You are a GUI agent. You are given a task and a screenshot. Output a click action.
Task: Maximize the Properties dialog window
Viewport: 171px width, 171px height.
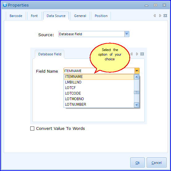tap(155, 5)
